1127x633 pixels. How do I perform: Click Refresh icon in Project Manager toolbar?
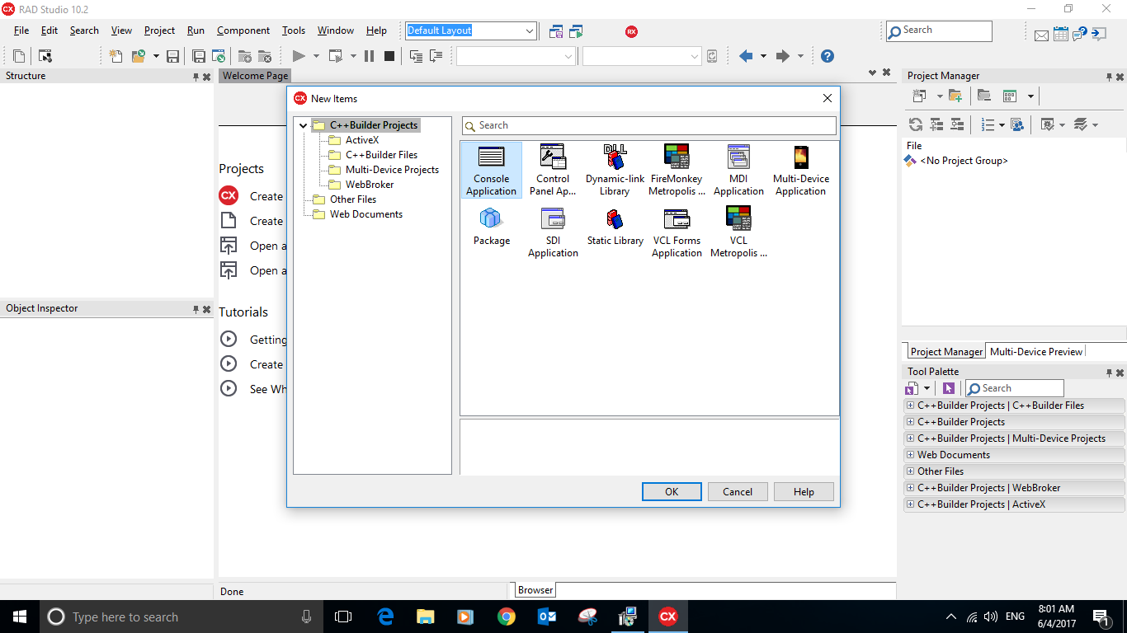pyautogui.click(x=916, y=124)
